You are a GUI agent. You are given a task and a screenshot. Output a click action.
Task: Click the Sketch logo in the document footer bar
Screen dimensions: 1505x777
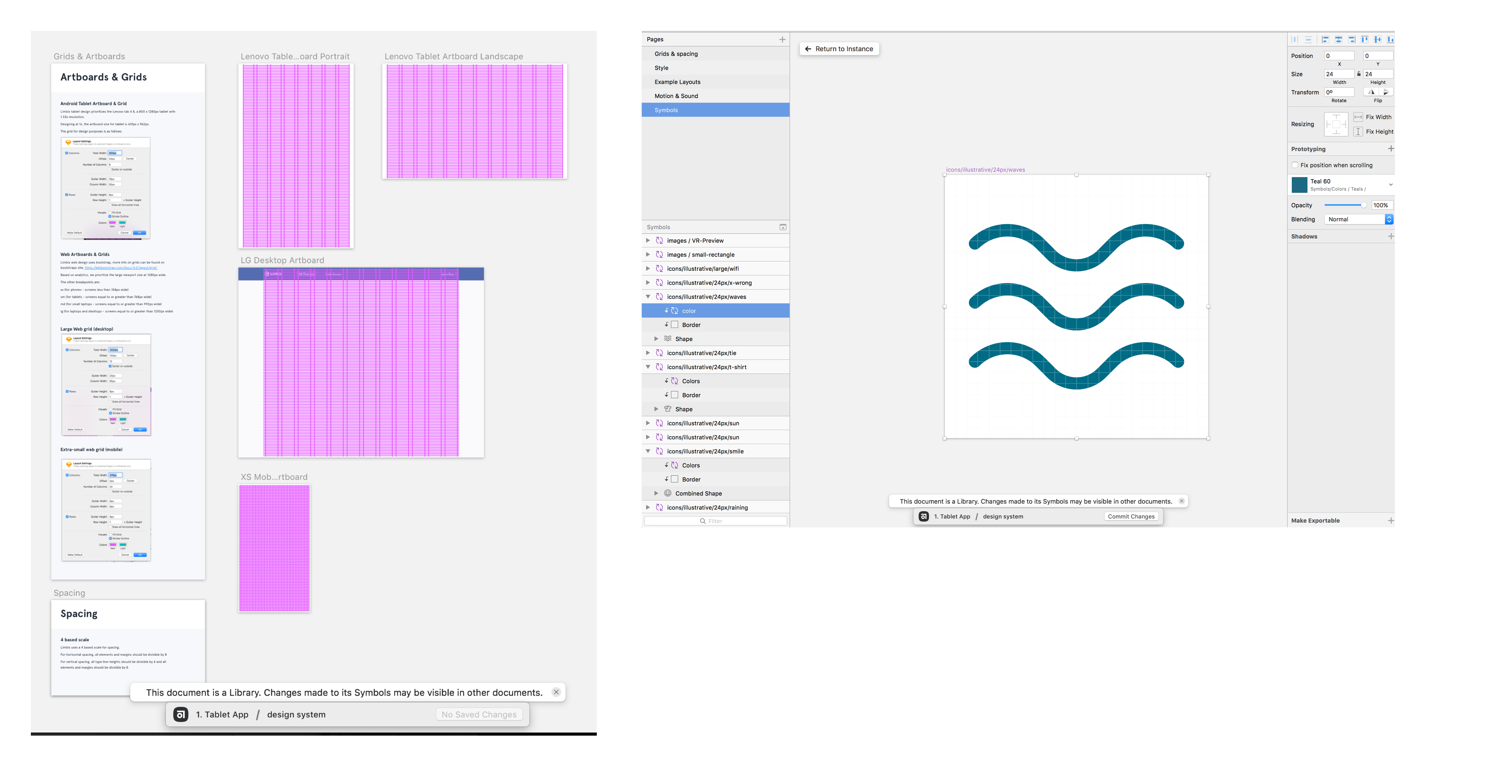pyautogui.click(x=924, y=516)
